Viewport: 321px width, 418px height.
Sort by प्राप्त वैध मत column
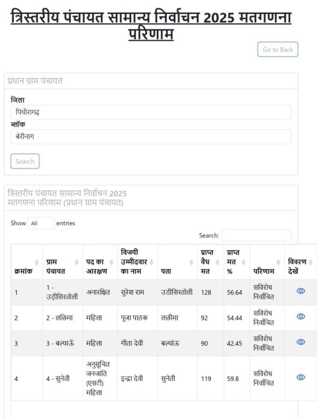click(217, 262)
